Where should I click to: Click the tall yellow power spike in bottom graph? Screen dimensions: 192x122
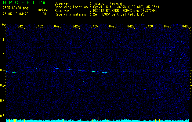coord(99,119)
